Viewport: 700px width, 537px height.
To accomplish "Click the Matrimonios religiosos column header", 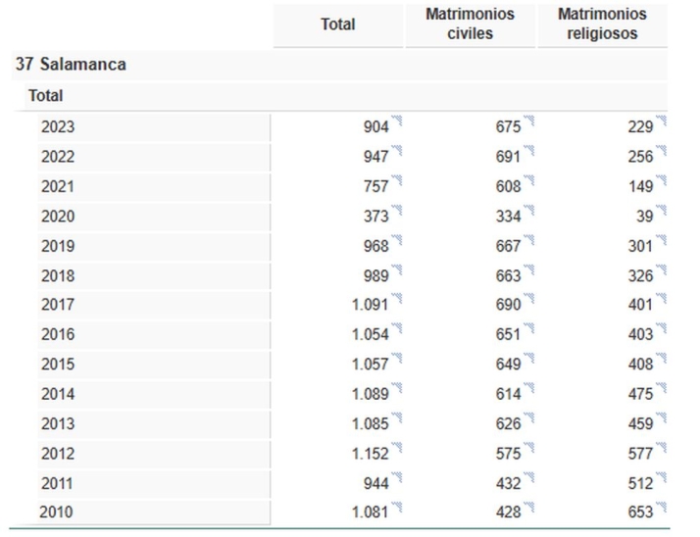I will pos(602,24).
